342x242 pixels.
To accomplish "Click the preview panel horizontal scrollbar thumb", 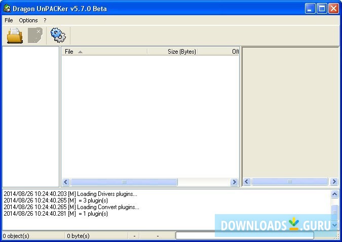I will coord(290,181).
